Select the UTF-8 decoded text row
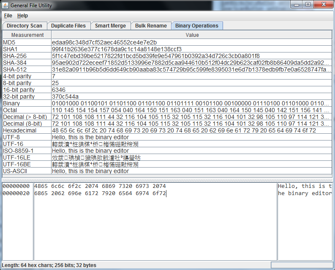 click(26, 137)
